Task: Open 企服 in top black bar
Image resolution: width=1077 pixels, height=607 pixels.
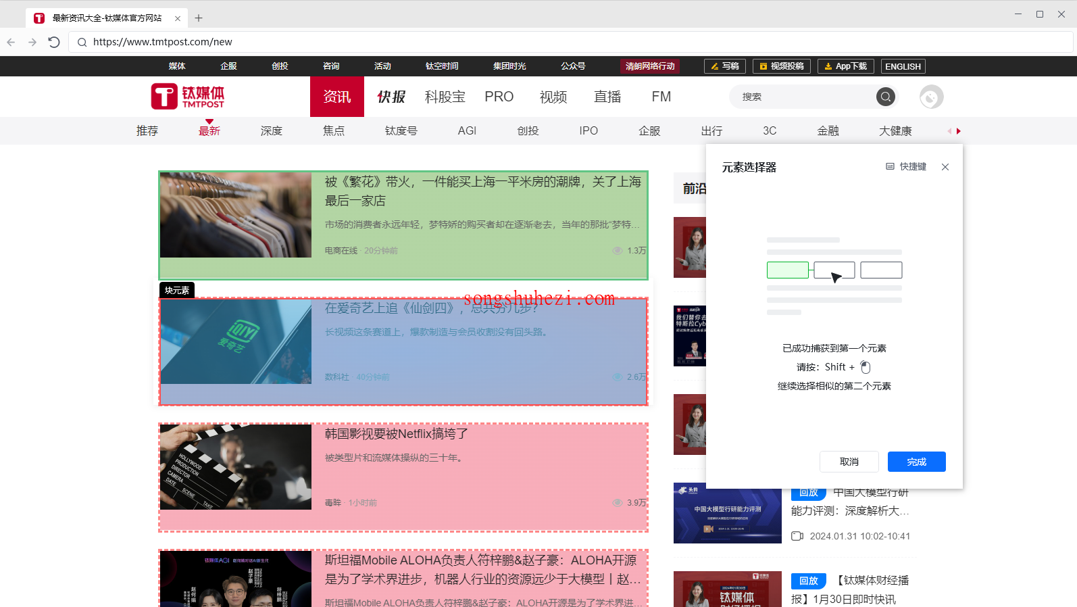Action: pyautogui.click(x=228, y=66)
